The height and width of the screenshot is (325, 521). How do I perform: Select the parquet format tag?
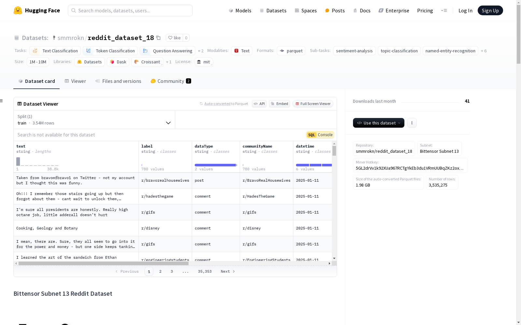click(x=291, y=51)
